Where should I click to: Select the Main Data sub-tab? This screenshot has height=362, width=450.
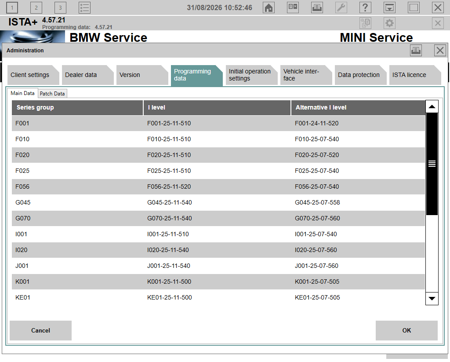coord(22,93)
